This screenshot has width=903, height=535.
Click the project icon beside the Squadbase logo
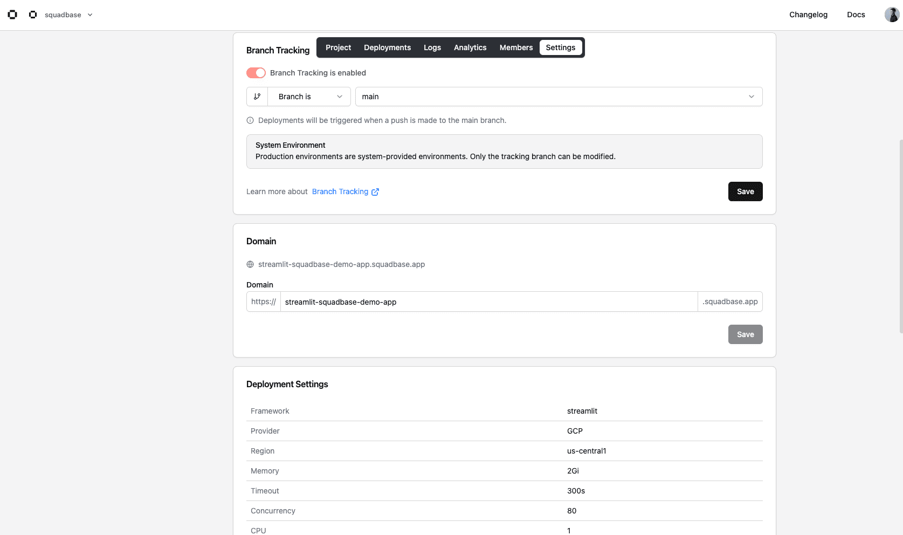pyautogui.click(x=32, y=15)
